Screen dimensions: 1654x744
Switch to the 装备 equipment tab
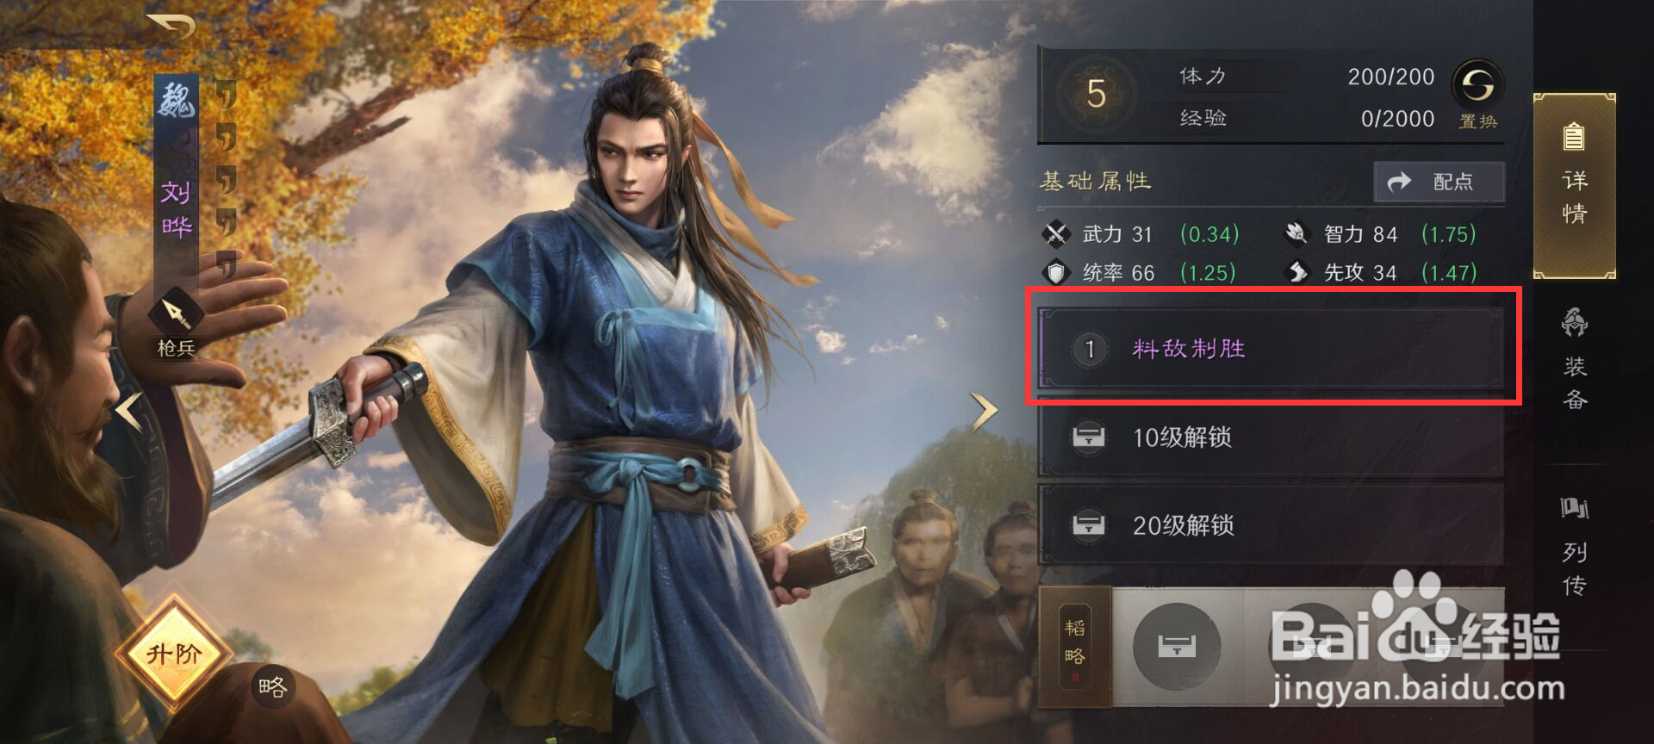click(x=1575, y=358)
